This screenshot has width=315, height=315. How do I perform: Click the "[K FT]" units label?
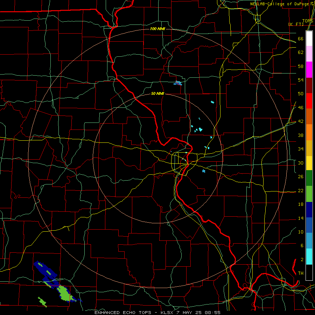click(x=296, y=24)
